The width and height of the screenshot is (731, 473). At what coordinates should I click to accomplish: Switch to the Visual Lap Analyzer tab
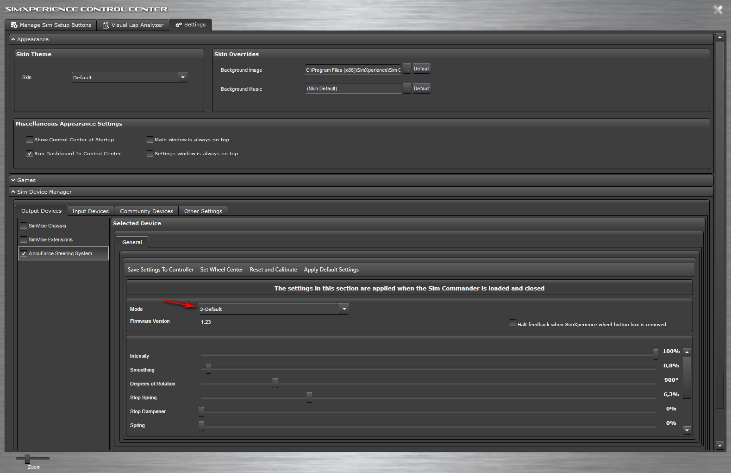(133, 25)
